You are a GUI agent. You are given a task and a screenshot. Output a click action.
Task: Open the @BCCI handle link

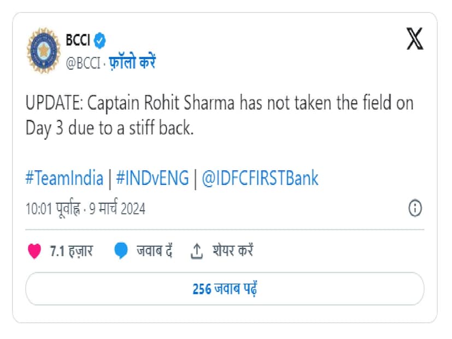click(x=83, y=63)
